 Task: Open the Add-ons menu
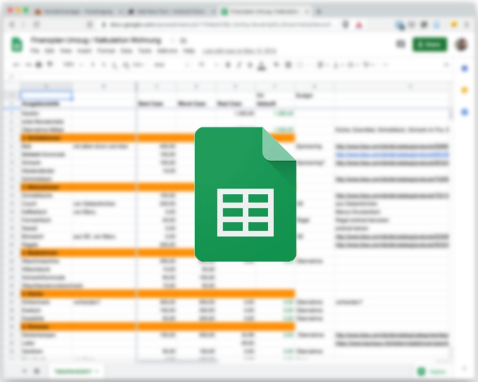pyautogui.click(x=167, y=50)
